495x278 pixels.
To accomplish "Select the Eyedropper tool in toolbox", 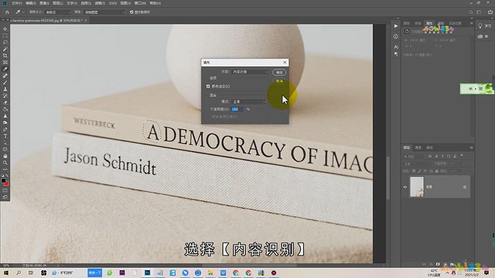I will tap(5, 69).
